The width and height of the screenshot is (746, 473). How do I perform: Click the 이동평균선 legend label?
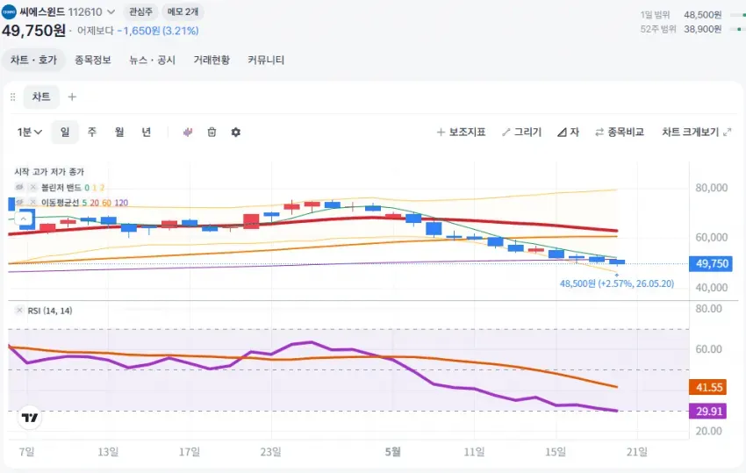point(60,203)
